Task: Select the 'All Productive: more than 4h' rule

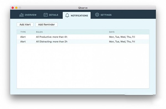Action: click(52, 37)
